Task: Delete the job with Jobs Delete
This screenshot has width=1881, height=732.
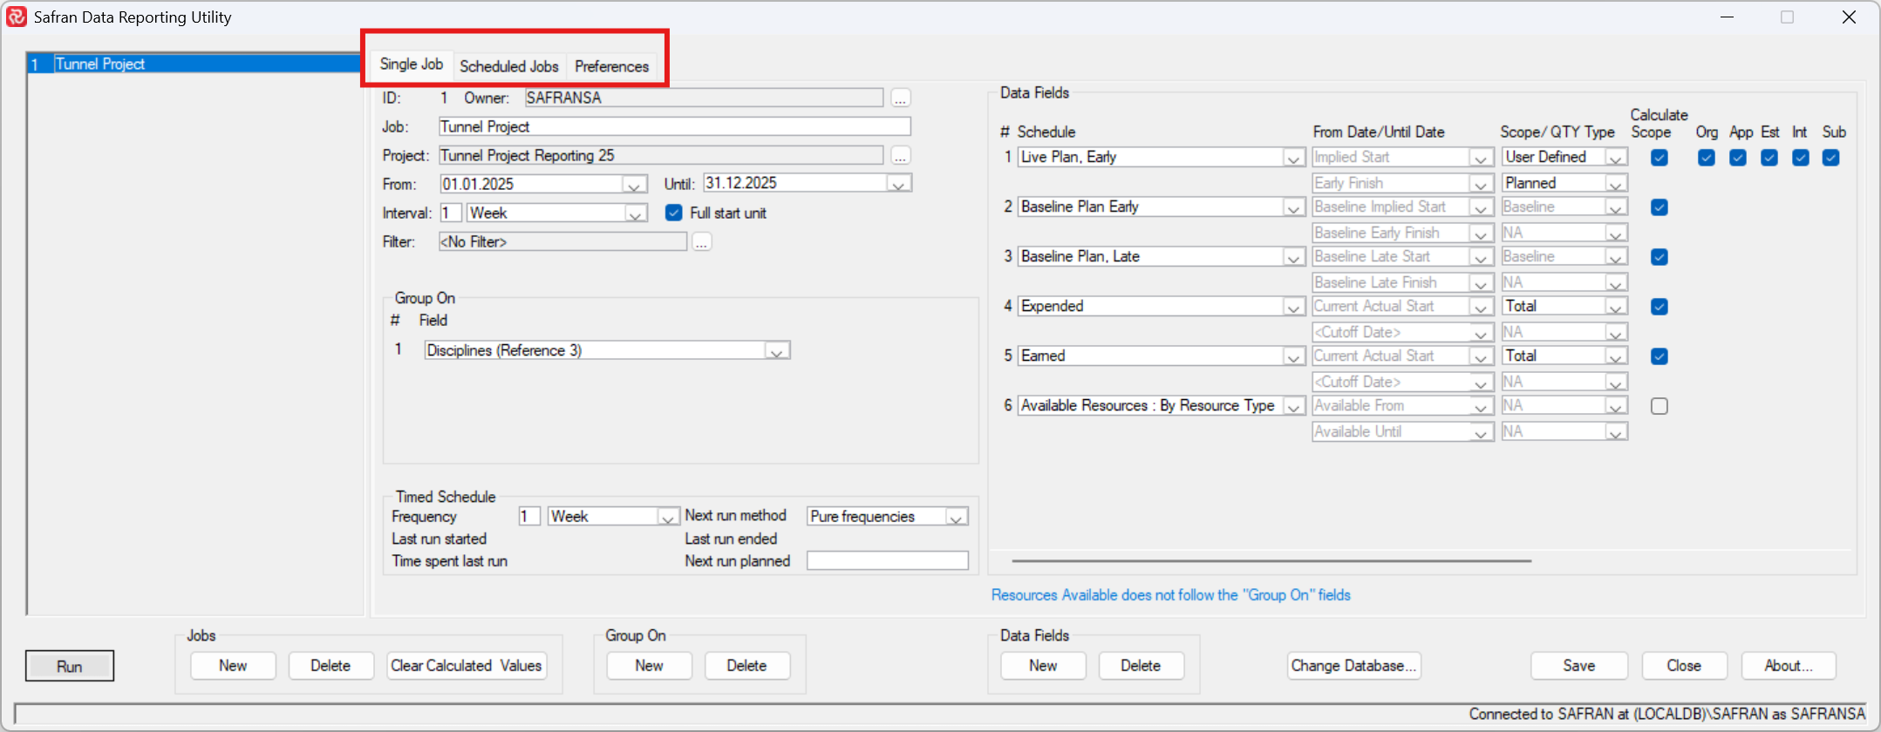Action: click(331, 666)
